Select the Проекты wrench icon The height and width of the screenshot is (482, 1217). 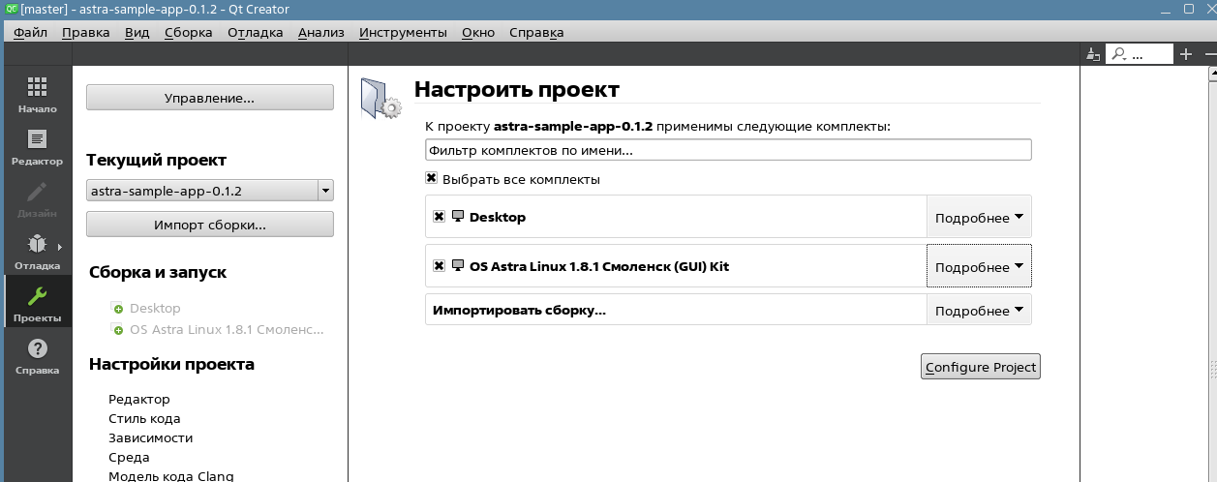point(37,302)
